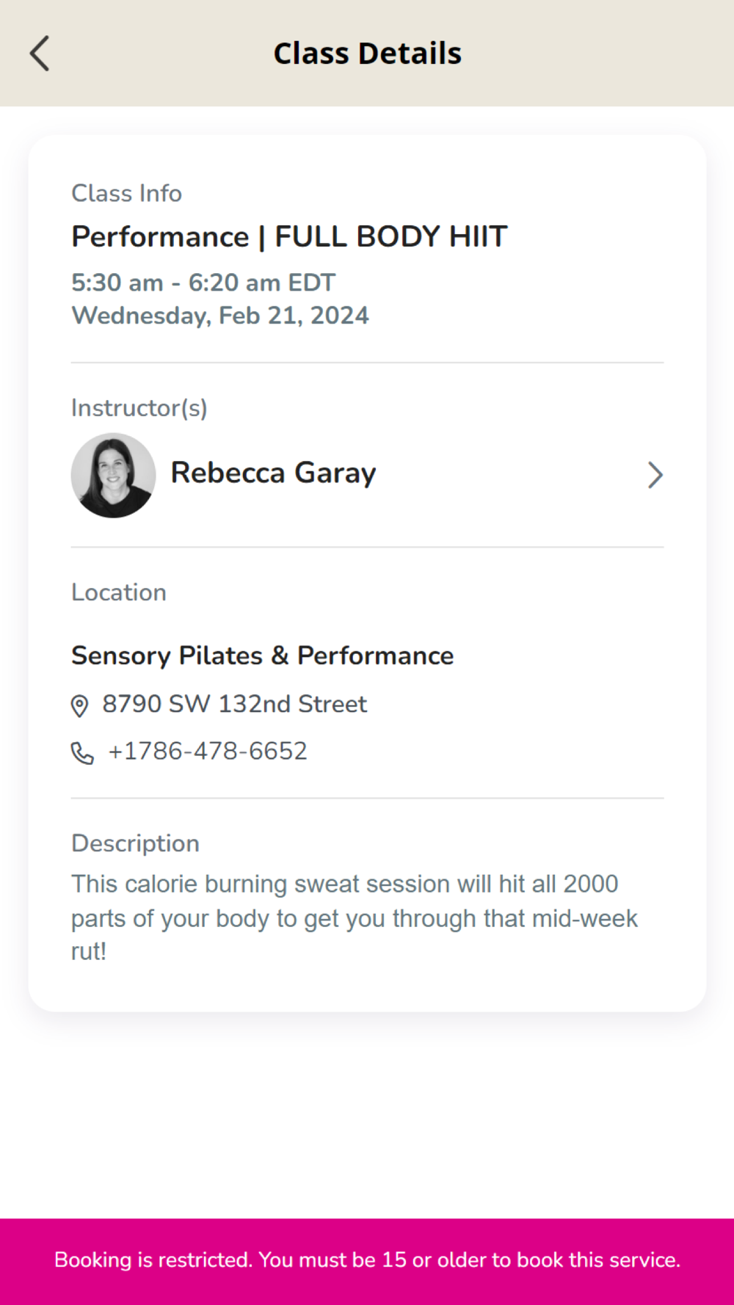Click the class description paragraph

354,917
